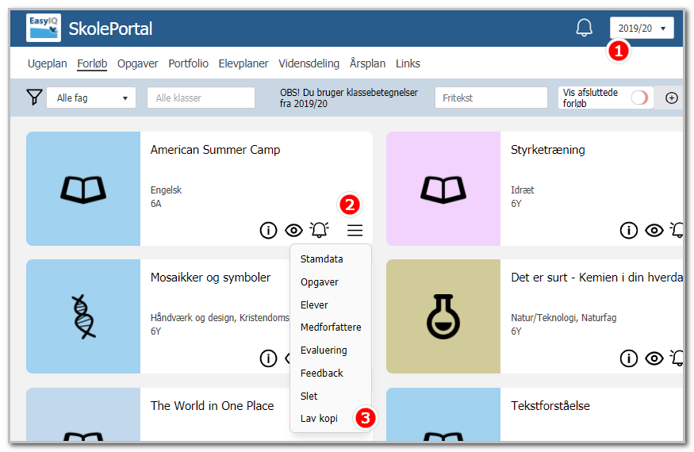
Task: Open notifications bell in header
Action: pyautogui.click(x=584, y=28)
